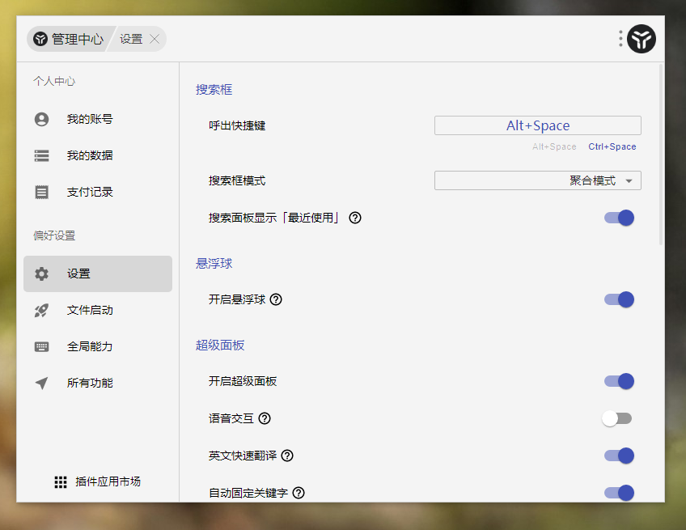Close the 设置 tab with the X

155,39
